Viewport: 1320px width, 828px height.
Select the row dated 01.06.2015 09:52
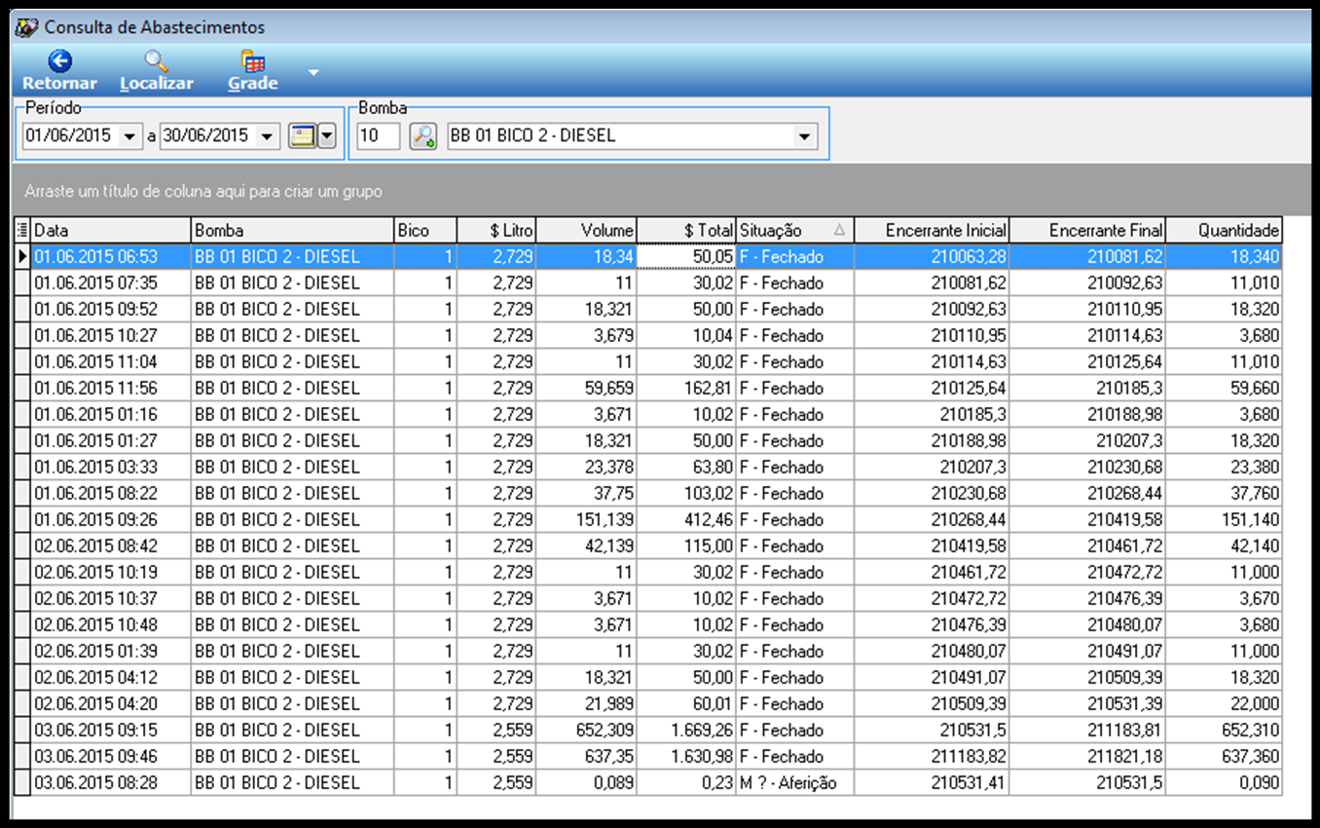coord(648,310)
